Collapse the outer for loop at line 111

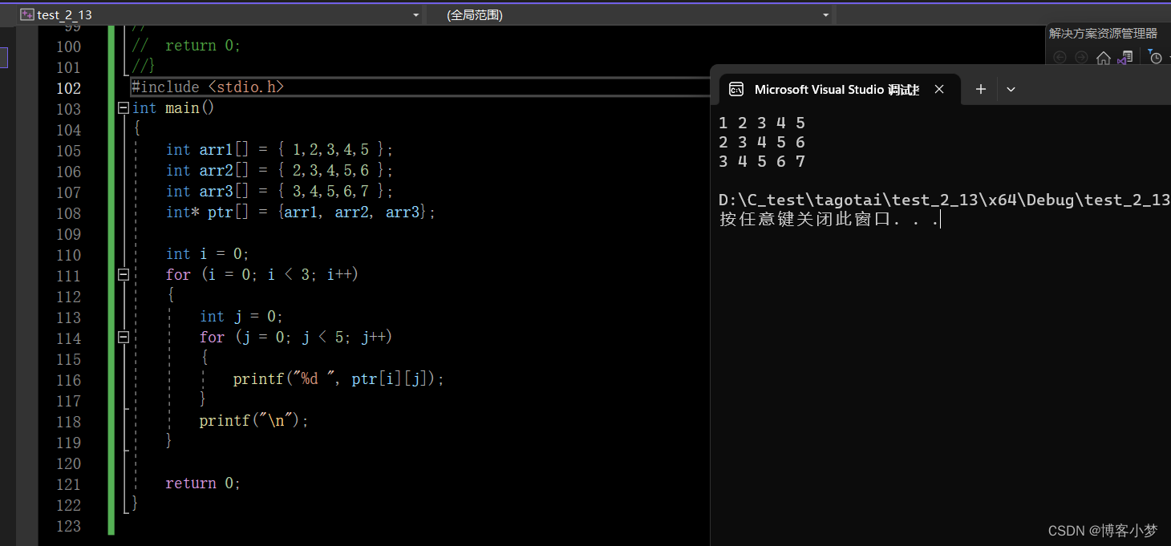coord(124,274)
